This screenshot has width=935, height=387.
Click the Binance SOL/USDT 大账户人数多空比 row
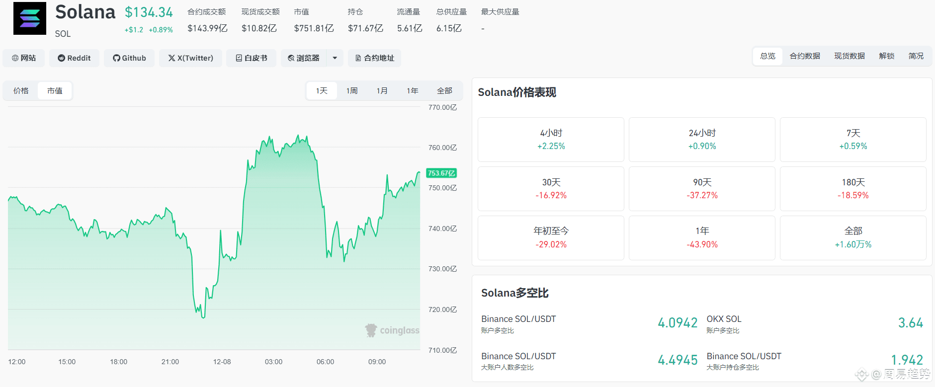590,361
